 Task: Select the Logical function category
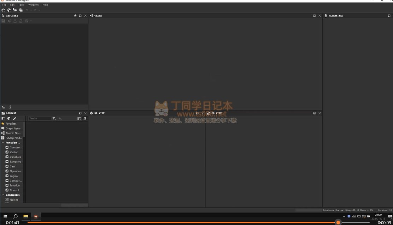point(14,176)
